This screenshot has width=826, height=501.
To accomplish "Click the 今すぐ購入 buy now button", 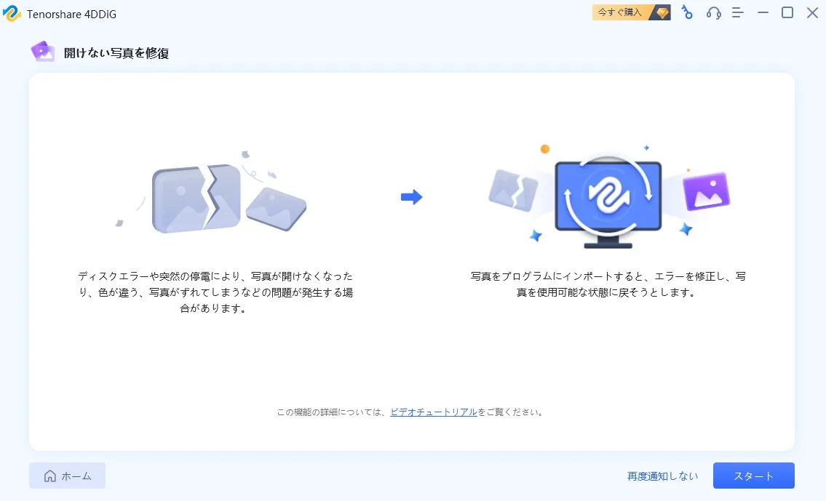I will tap(620, 12).
